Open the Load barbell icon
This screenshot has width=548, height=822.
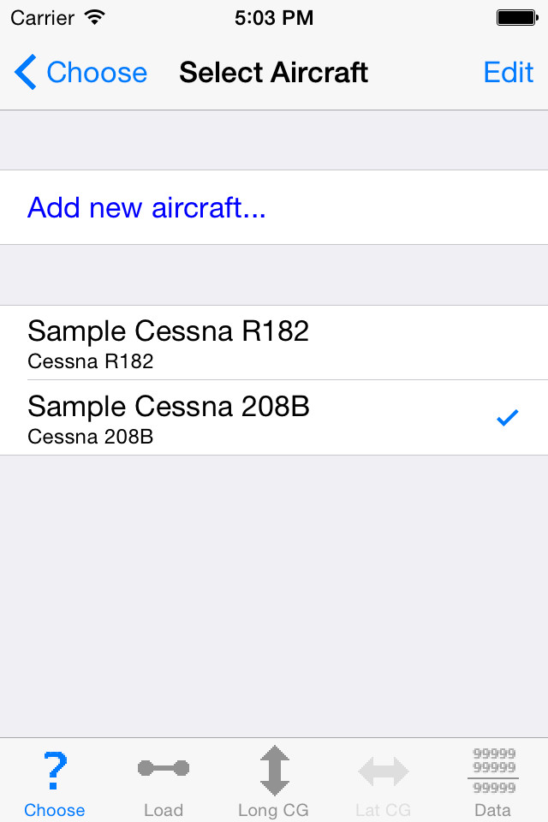[164, 769]
